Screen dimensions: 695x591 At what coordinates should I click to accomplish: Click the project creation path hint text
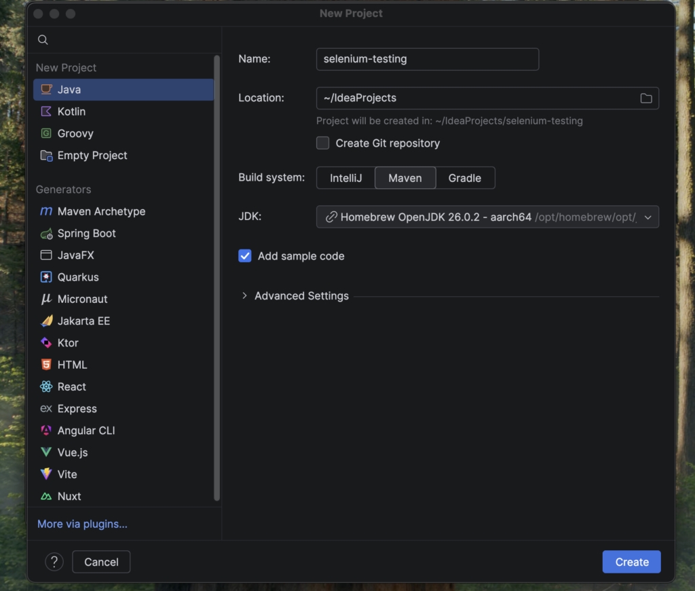[449, 121]
